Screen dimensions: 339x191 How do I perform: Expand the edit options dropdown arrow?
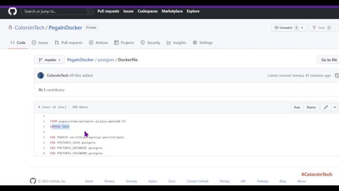[335, 107]
